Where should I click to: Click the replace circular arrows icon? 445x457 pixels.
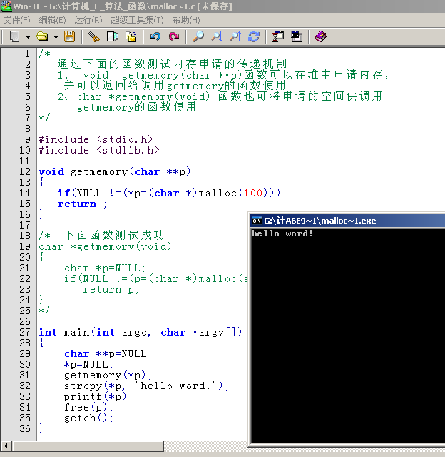tap(254, 36)
